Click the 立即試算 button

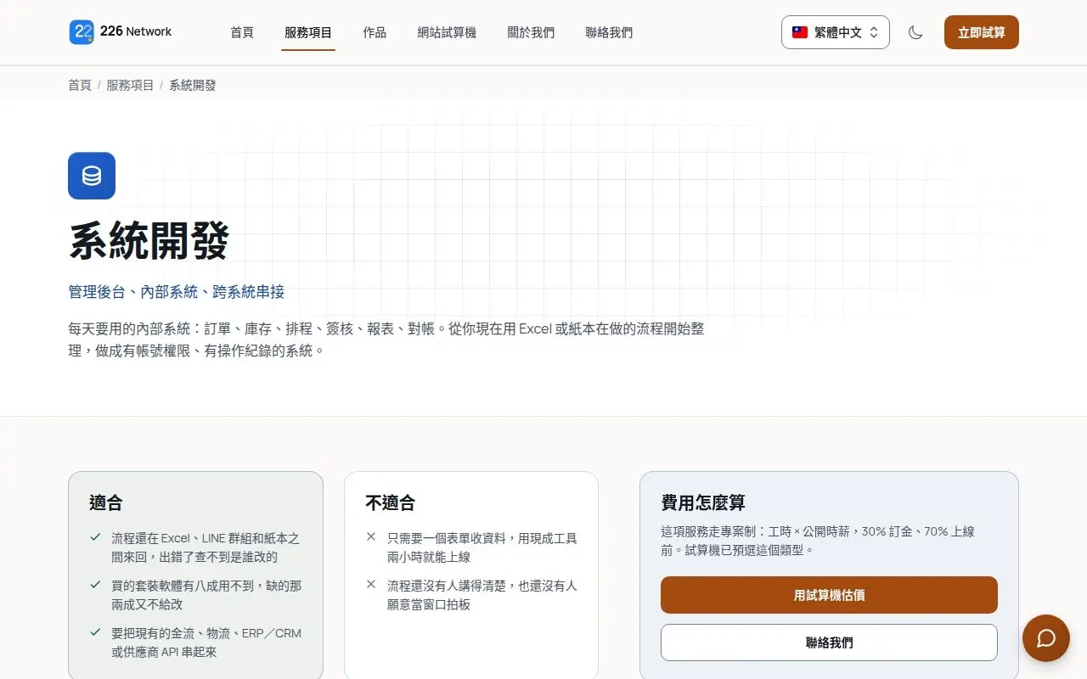[x=982, y=32]
